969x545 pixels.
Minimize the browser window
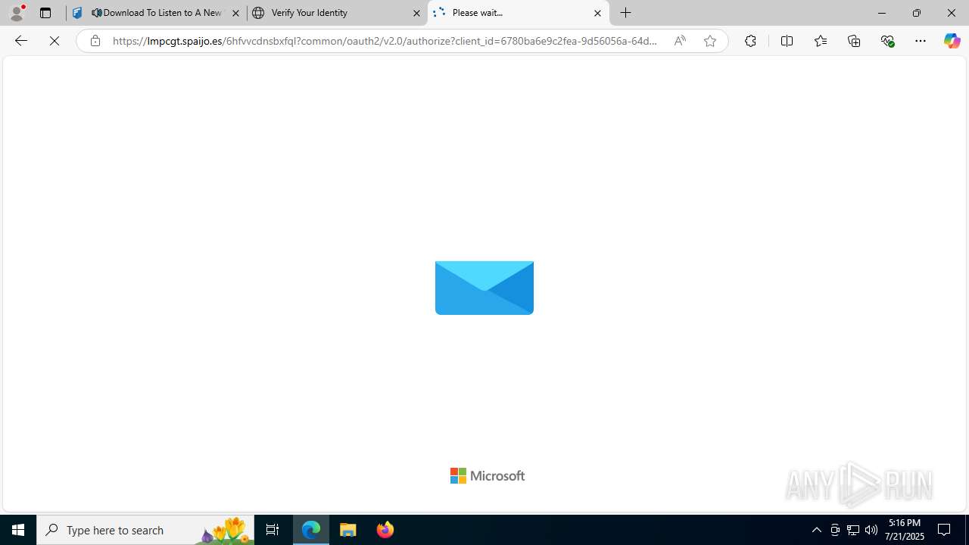click(881, 13)
